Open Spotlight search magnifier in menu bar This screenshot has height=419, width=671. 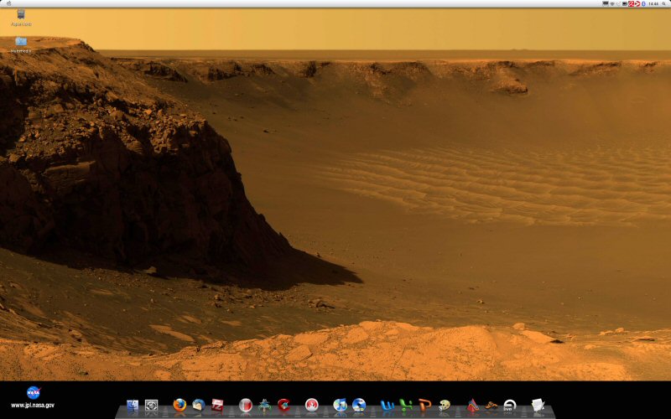point(664,3)
